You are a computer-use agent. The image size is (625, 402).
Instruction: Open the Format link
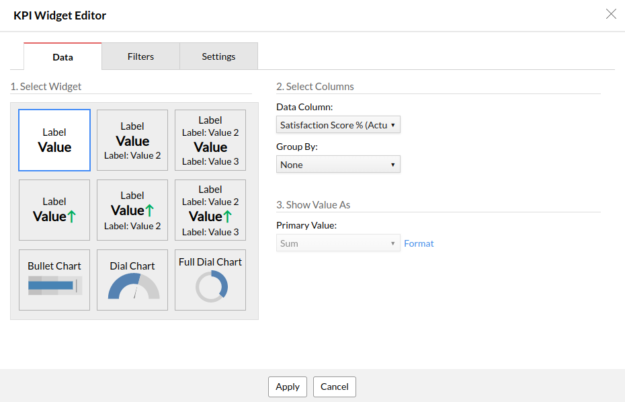[419, 243]
